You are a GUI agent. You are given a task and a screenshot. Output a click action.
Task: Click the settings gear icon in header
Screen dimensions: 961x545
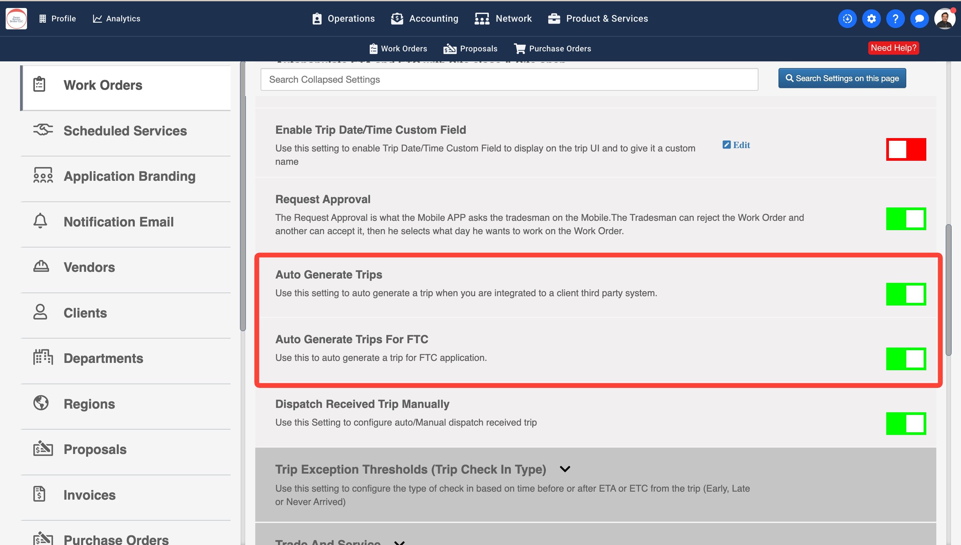(x=871, y=19)
